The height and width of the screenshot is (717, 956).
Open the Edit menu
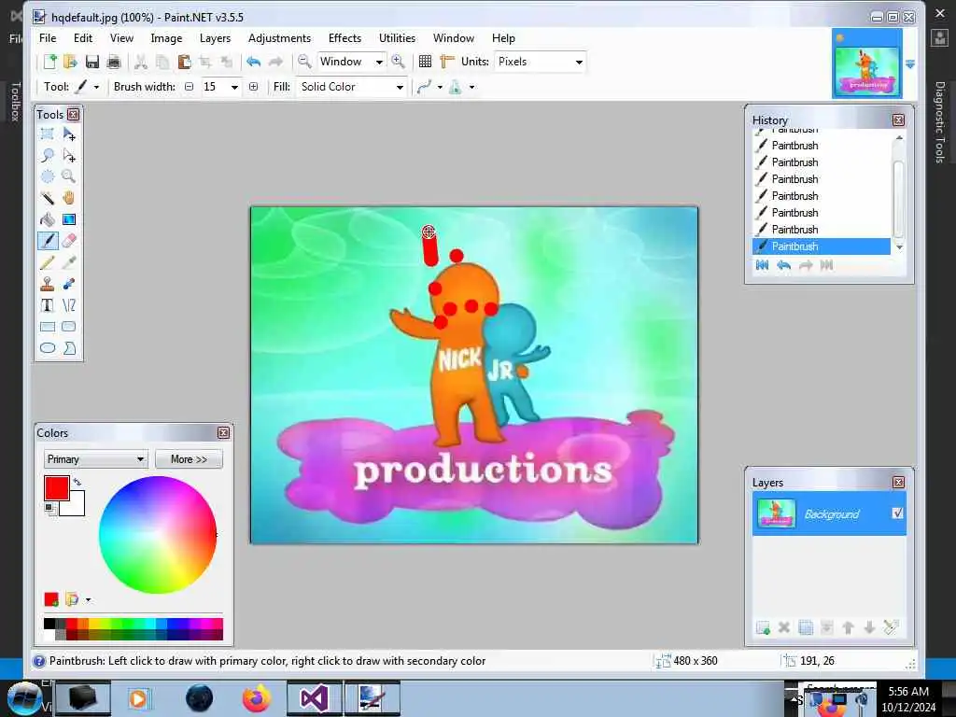point(83,37)
